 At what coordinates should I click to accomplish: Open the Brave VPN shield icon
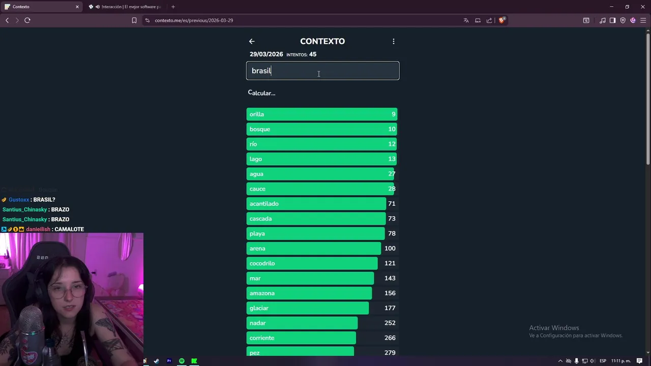(x=623, y=20)
